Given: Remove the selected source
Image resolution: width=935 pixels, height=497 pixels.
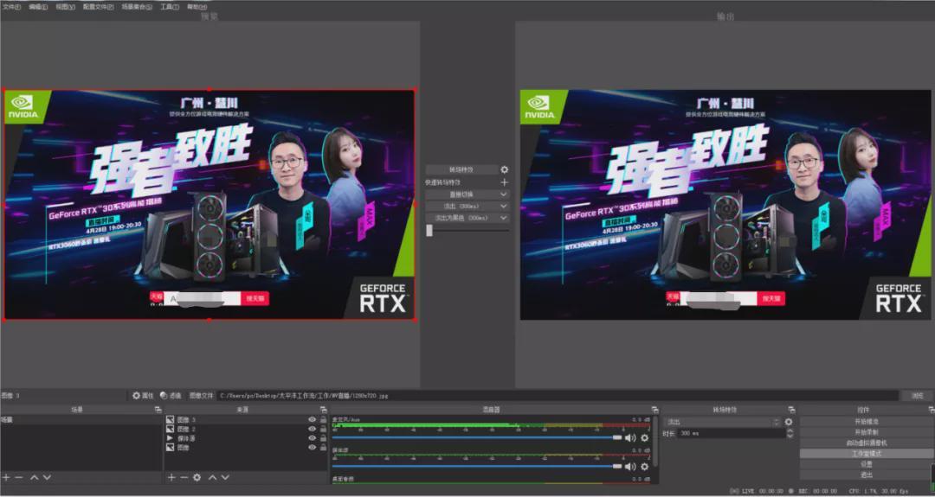Looking at the screenshot, I should [184, 477].
